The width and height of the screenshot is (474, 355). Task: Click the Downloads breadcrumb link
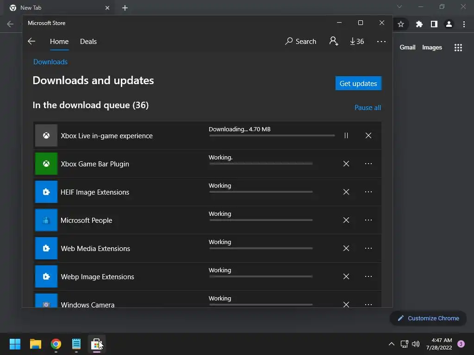(x=50, y=62)
